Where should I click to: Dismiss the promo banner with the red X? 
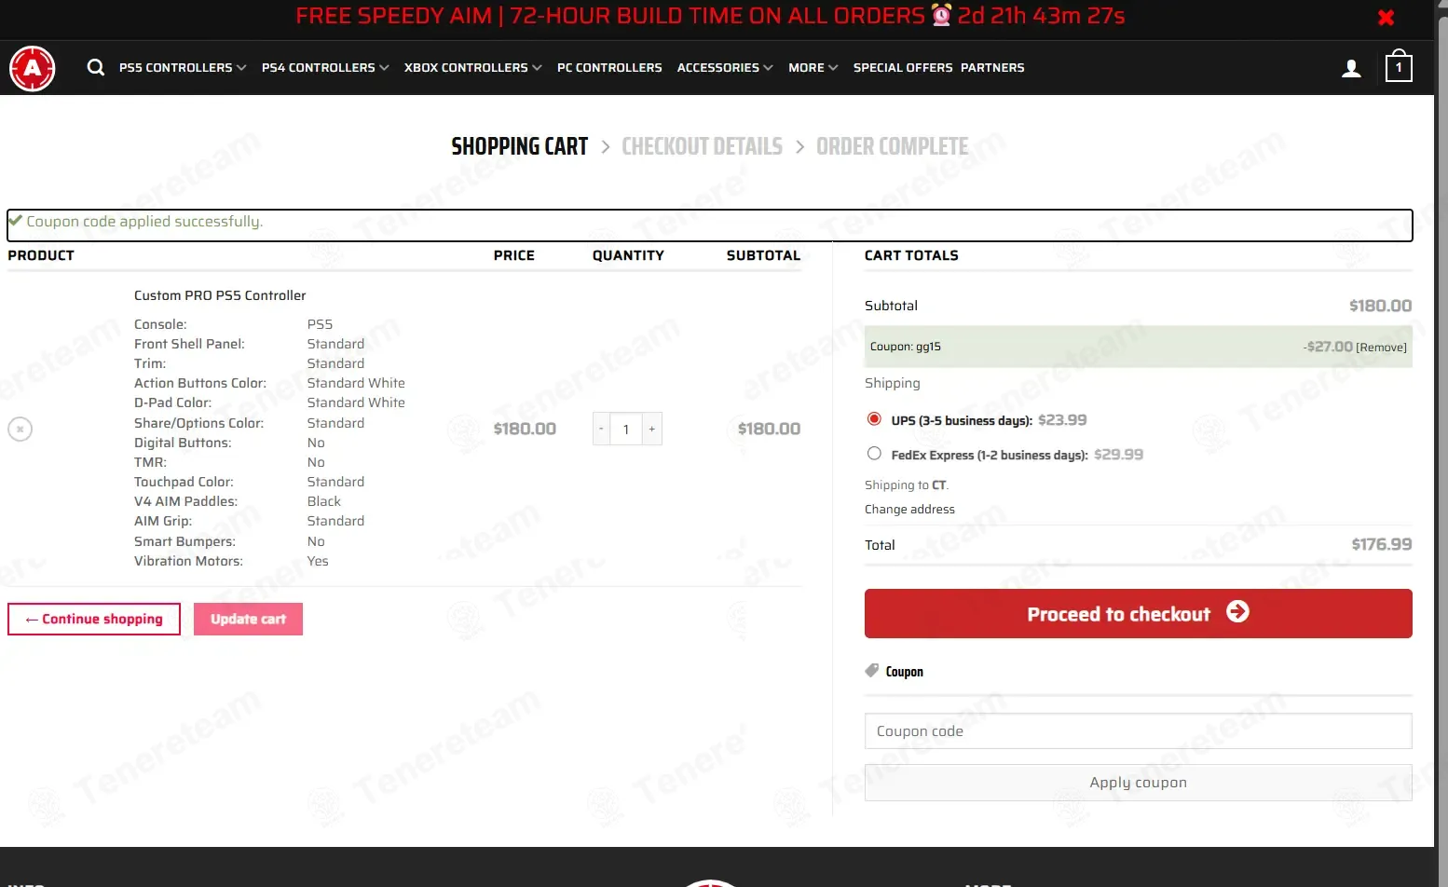1386,17
